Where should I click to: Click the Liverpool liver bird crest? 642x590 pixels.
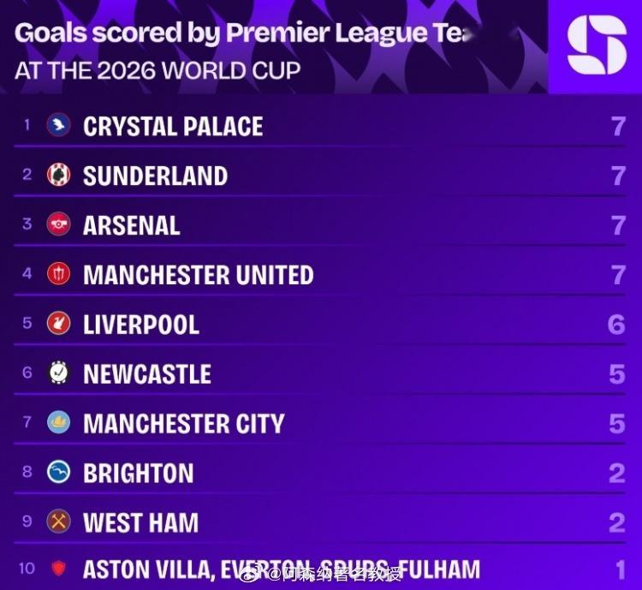point(58,323)
